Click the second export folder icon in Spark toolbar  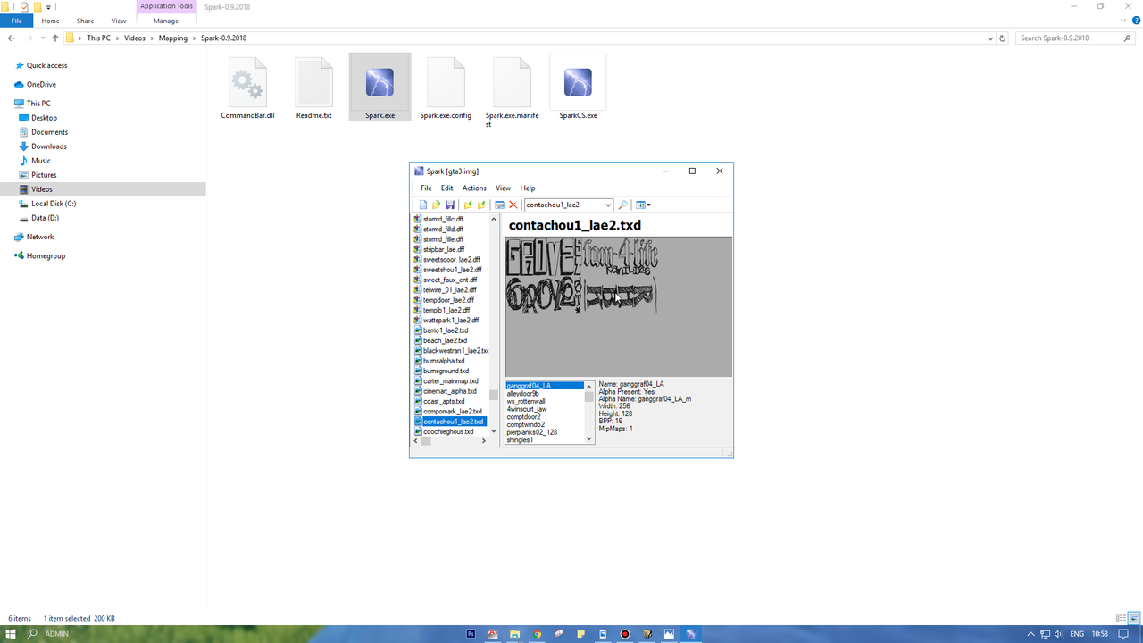coord(481,205)
